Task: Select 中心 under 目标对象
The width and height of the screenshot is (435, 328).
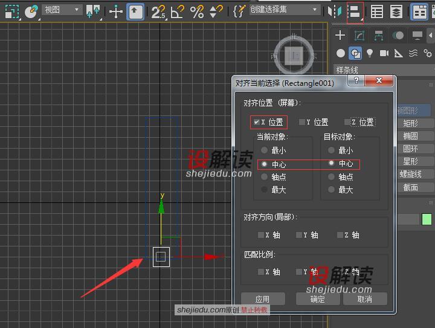Action: [x=331, y=163]
